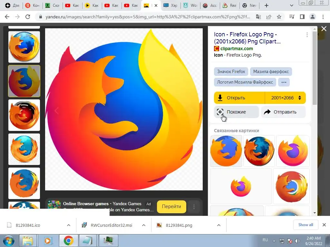Select the Логотип Мозилла Файрфокс tag
The width and height of the screenshot is (330, 247).
coord(245,82)
